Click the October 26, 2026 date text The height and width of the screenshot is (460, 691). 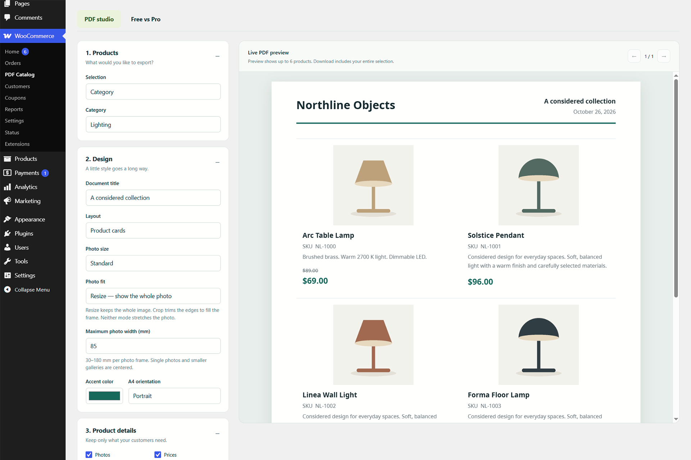pos(594,112)
